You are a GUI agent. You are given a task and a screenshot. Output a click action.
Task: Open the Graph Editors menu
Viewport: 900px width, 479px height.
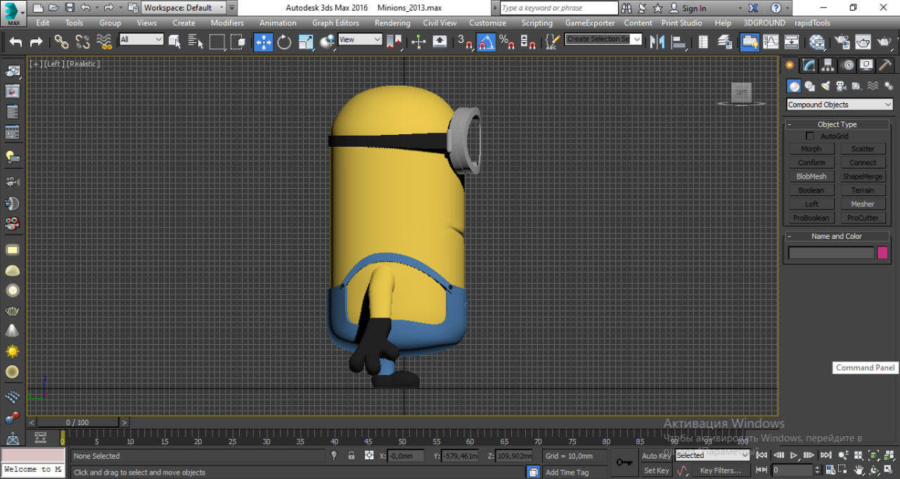pos(335,23)
